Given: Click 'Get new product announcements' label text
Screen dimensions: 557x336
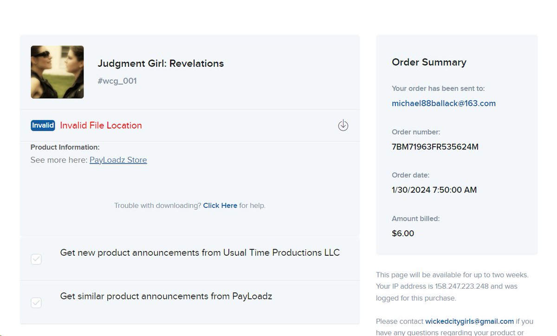Looking at the screenshot, I should click(x=200, y=253).
